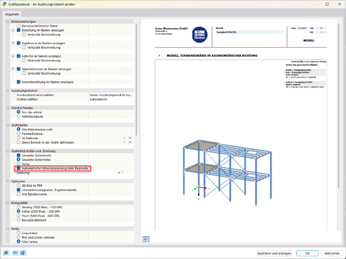The height and width of the screenshot is (259, 346).
Task: Maximize the dialog window
Action: 327,4
